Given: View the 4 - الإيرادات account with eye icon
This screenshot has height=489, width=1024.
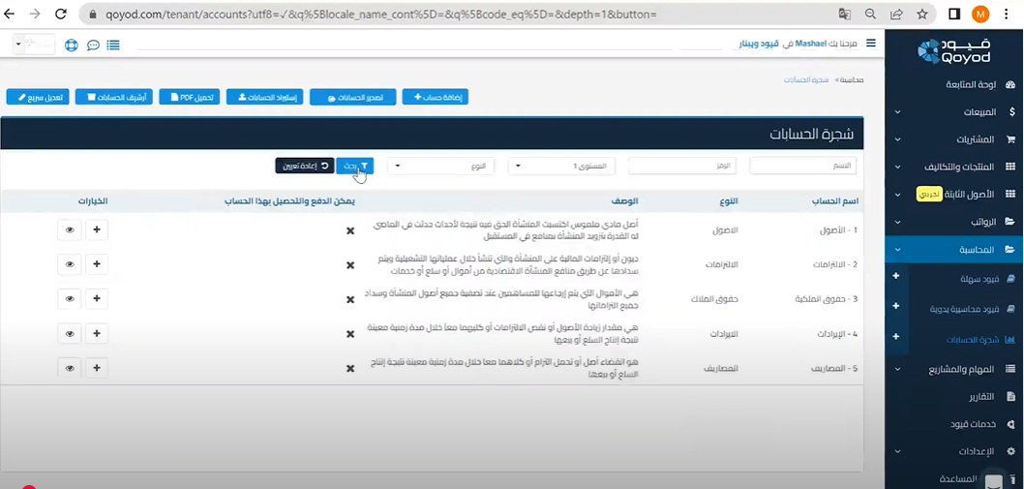Looking at the screenshot, I should (x=70, y=333).
